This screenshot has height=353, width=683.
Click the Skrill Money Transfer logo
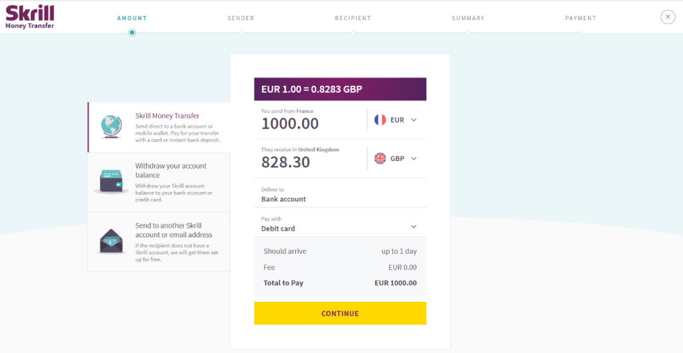(x=30, y=17)
